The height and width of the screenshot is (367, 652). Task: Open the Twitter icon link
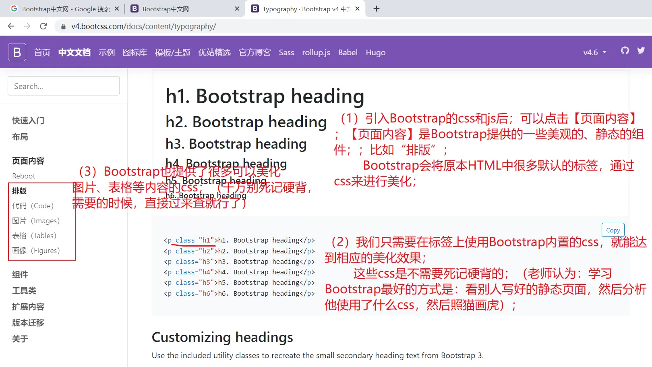tap(641, 51)
